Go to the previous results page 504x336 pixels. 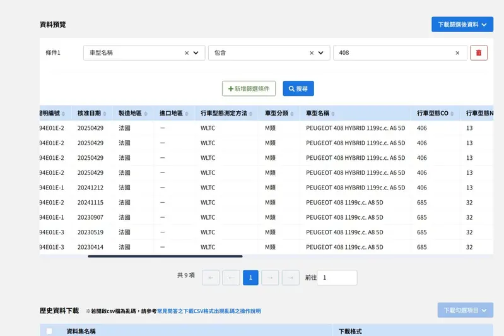[231, 278]
